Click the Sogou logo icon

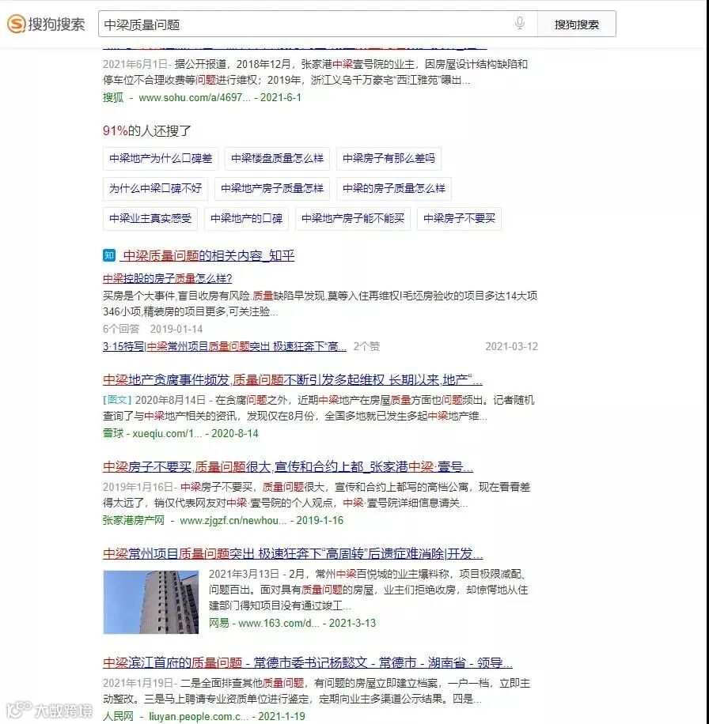(x=16, y=24)
